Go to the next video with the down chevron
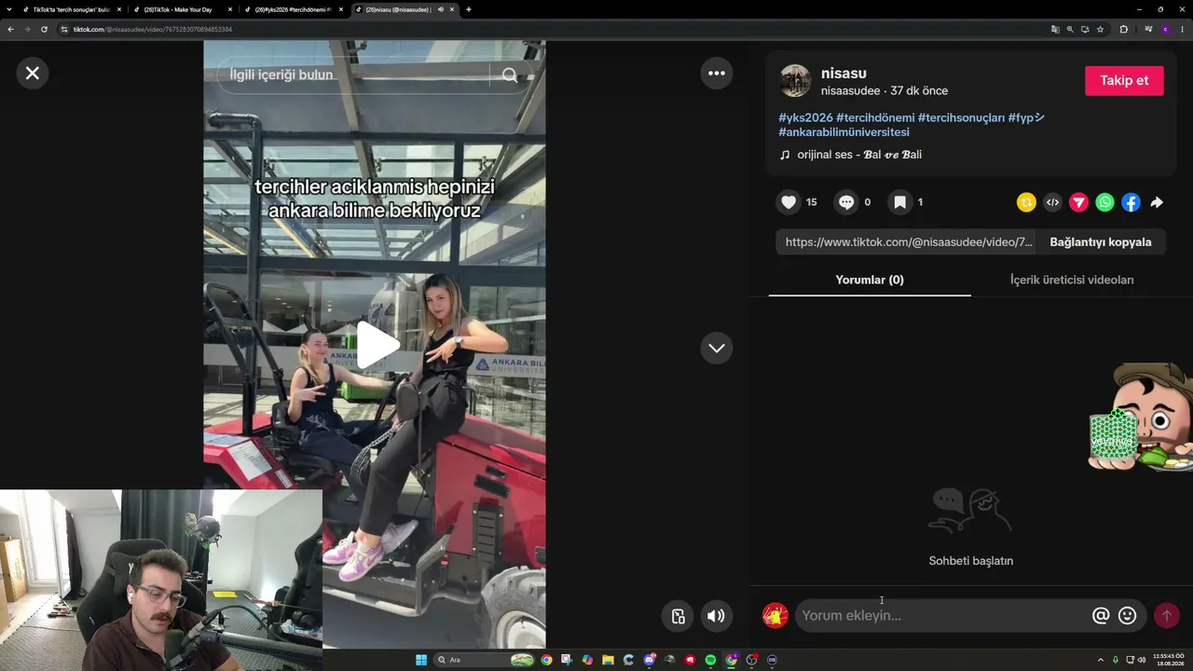The image size is (1193, 671). click(x=717, y=348)
